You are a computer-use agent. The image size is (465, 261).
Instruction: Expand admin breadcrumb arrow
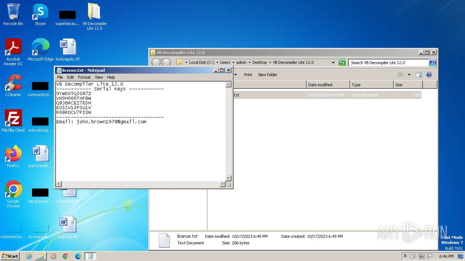250,63
